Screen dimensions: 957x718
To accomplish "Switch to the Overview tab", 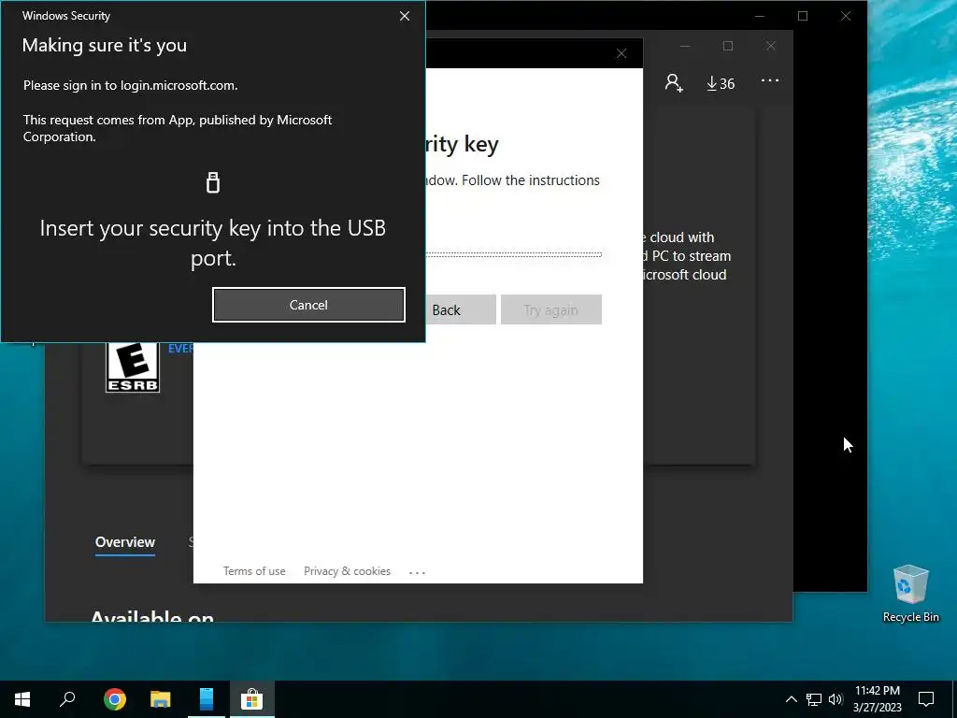I will [125, 541].
